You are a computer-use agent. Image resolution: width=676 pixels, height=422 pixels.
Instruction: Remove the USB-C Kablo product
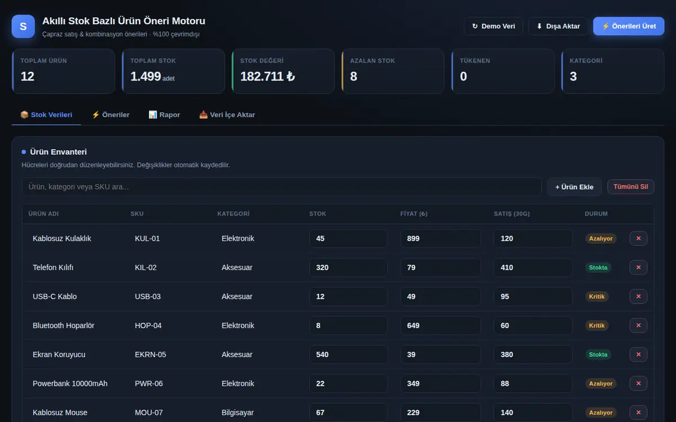coord(638,297)
